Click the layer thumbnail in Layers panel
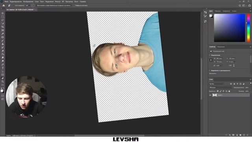The width and height of the screenshot is (252, 142). [215, 95]
